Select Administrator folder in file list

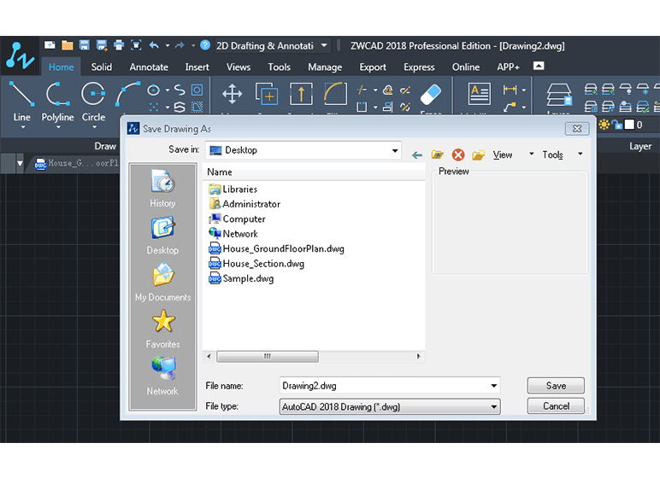click(245, 204)
